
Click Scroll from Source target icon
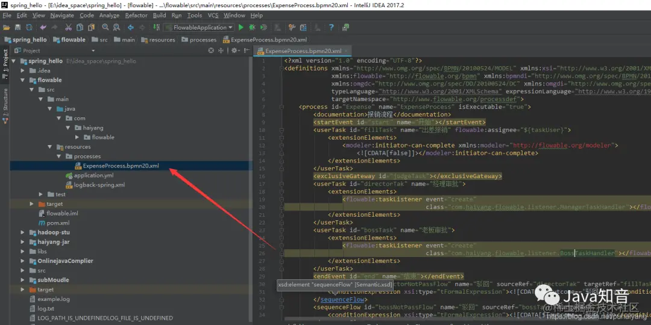211,51
